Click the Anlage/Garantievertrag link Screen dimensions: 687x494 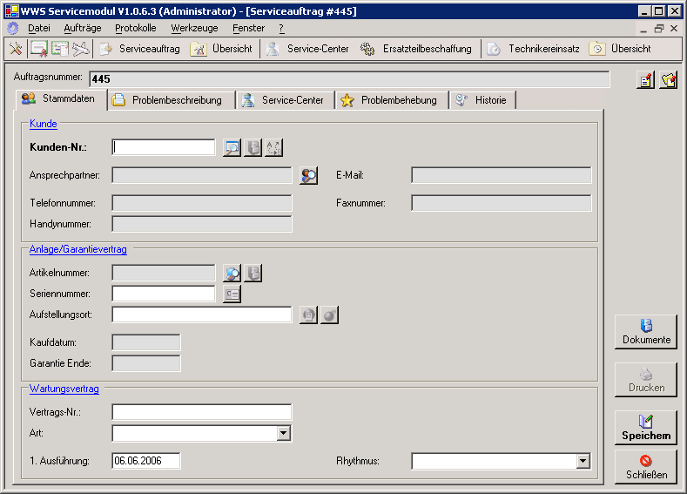click(78, 249)
